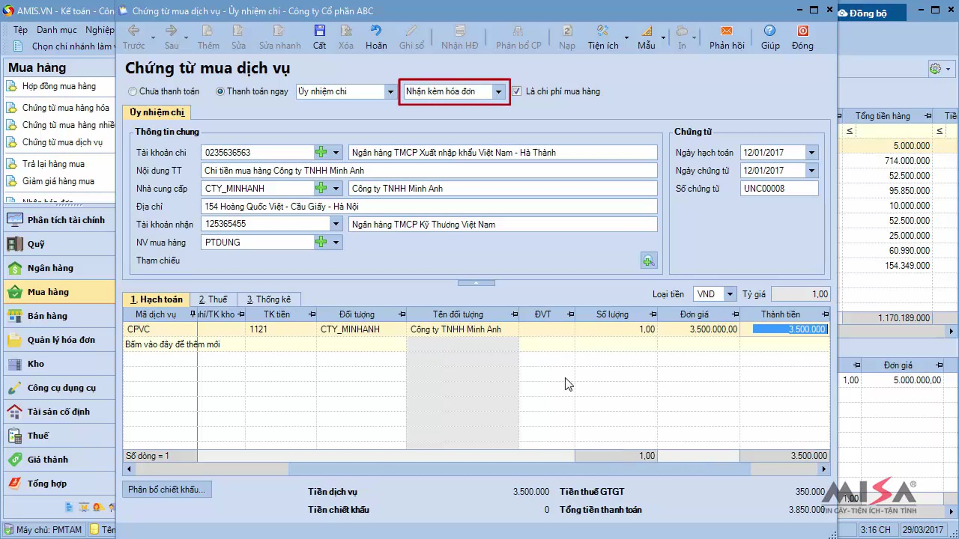The height and width of the screenshot is (539, 959).
Task: Select Thanh toán ngay radio button
Action: pyautogui.click(x=220, y=91)
